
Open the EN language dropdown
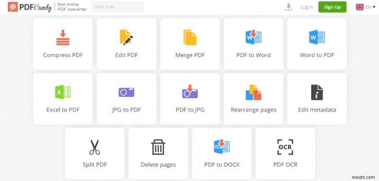pos(370,7)
